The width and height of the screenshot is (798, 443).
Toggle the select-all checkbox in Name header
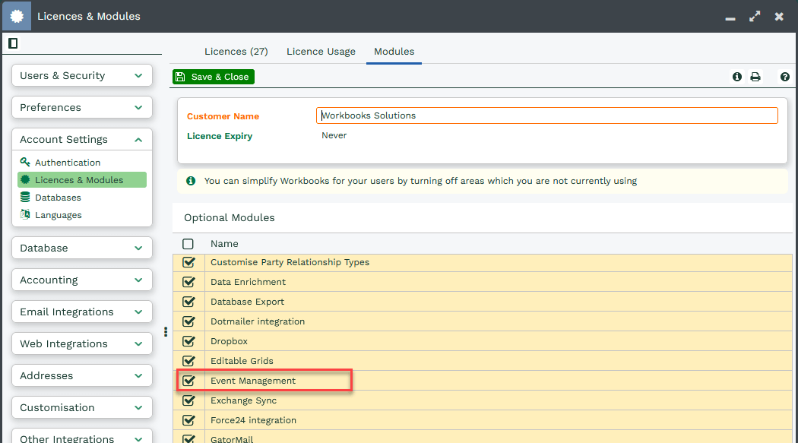188,244
